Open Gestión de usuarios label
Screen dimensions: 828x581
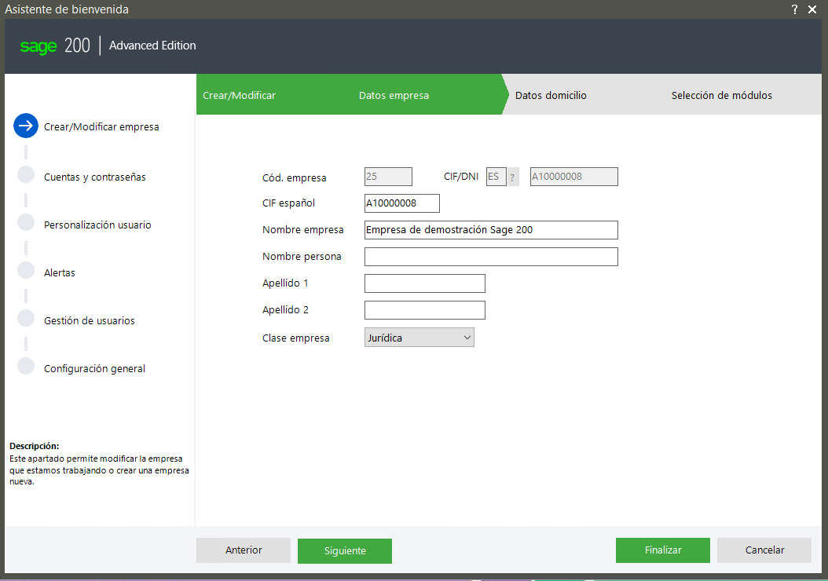[90, 321]
